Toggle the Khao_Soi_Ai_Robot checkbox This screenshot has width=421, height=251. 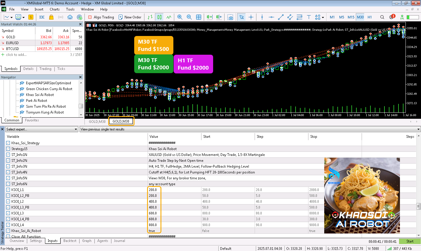click(x=8, y=231)
